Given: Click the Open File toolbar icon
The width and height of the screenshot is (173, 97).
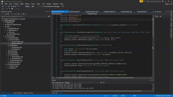Looking at the screenshot, I should [12, 6].
